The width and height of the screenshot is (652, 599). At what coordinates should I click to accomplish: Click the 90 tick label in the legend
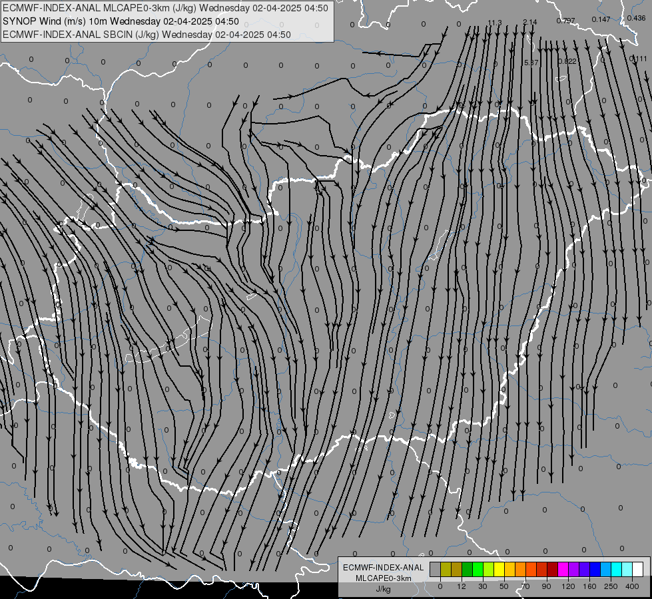pyautogui.click(x=546, y=586)
